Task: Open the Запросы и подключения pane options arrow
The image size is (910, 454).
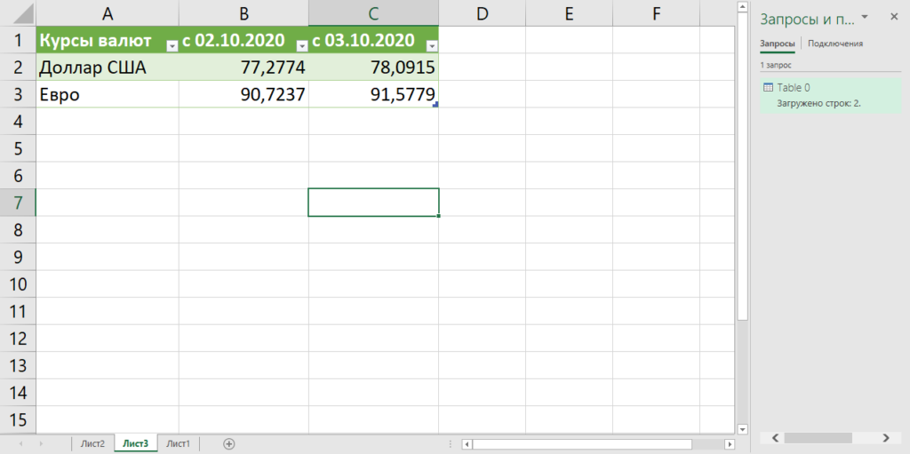Action: point(865,17)
